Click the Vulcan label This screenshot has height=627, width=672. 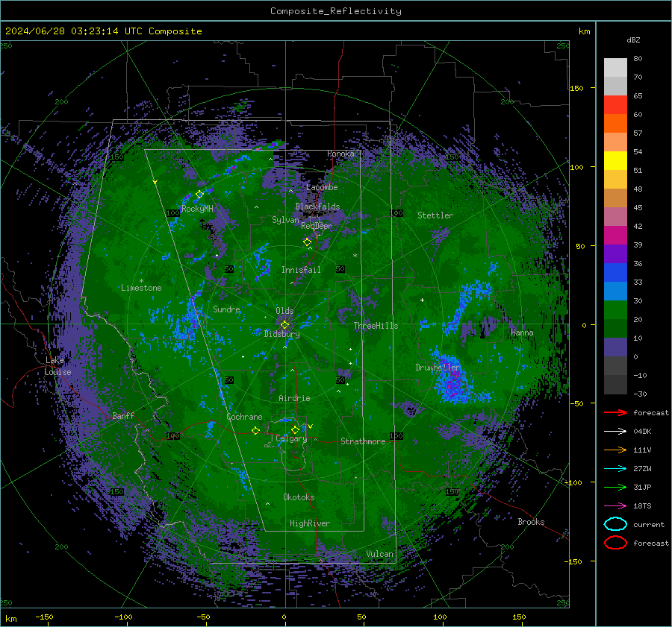click(380, 554)
